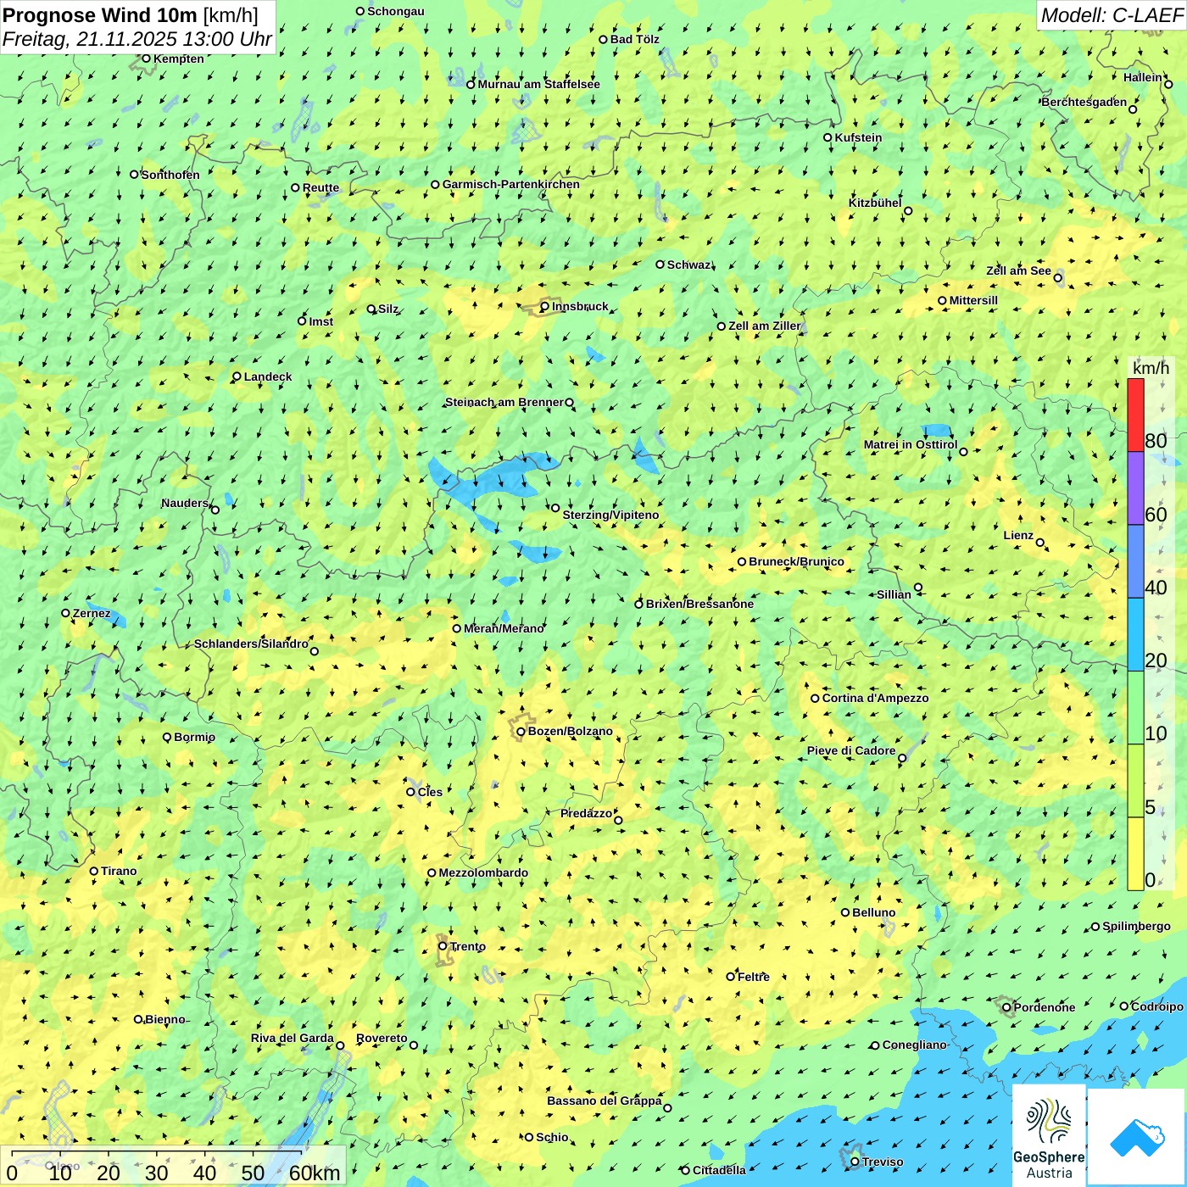Click the purple 60 km/h legend segment

pos(1135,488)
